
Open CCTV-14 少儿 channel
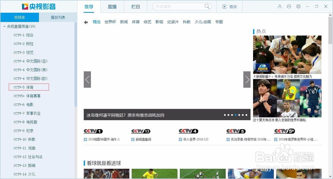pos(24,174)
